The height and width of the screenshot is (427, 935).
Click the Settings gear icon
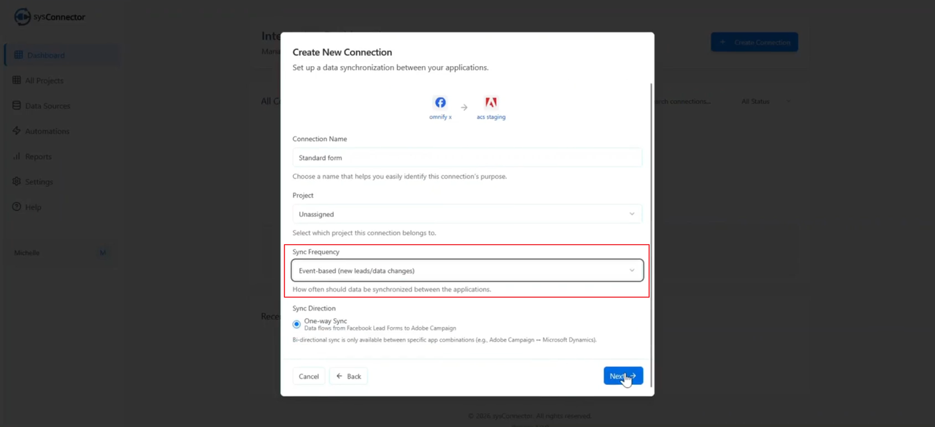pyautogui.click(x=17, y=182)
